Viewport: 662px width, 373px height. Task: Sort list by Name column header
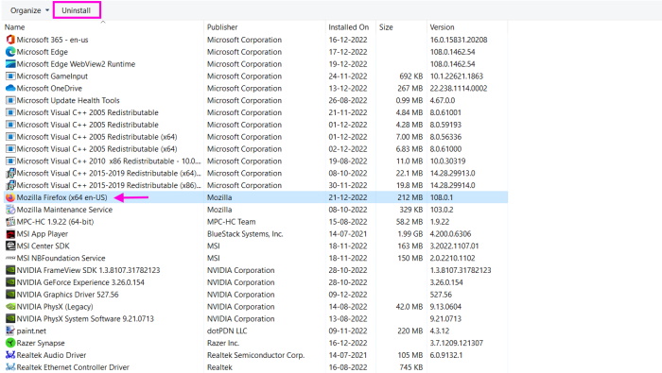click(15, 27)
